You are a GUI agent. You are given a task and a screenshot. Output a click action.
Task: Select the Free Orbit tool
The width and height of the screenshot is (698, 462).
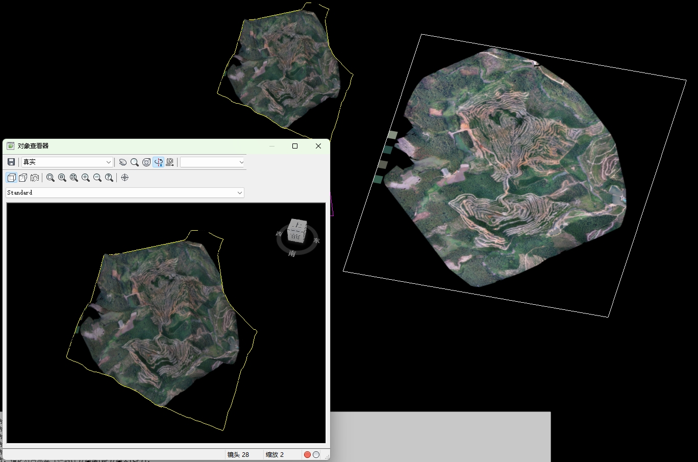pyautogui.click(x=146, y=162)
